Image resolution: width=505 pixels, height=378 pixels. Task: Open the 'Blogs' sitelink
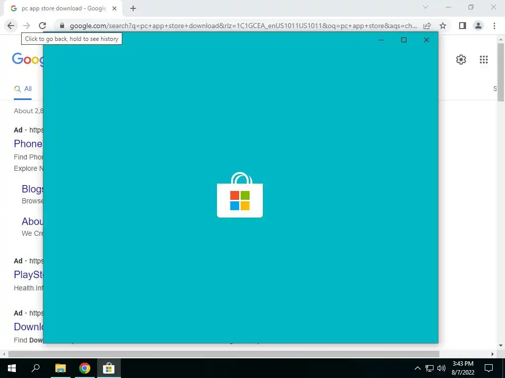(x=32, y=189)
